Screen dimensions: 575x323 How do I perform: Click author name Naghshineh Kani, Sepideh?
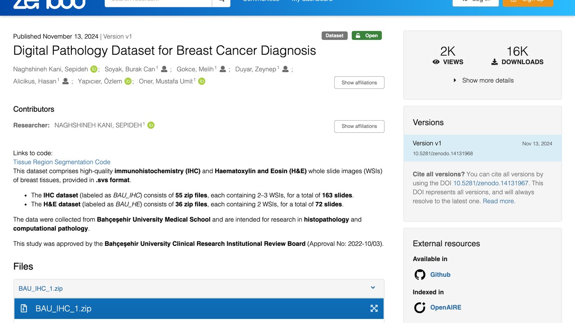[51, 69]
